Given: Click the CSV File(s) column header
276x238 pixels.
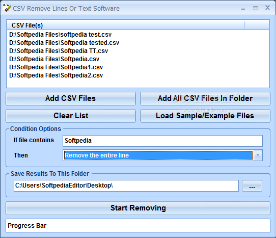Looking at the screenshot, I should click(126, 25).
